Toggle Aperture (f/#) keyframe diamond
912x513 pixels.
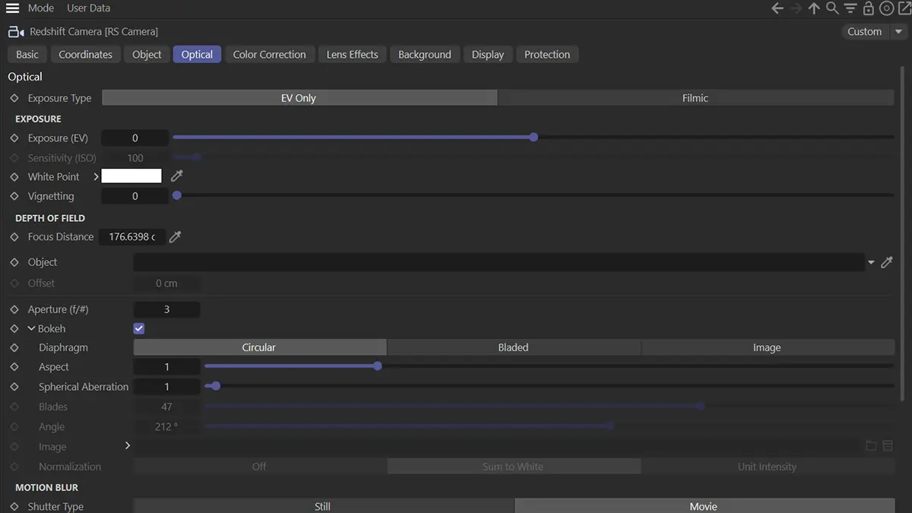pyautogui.click(x=14, y=309)
